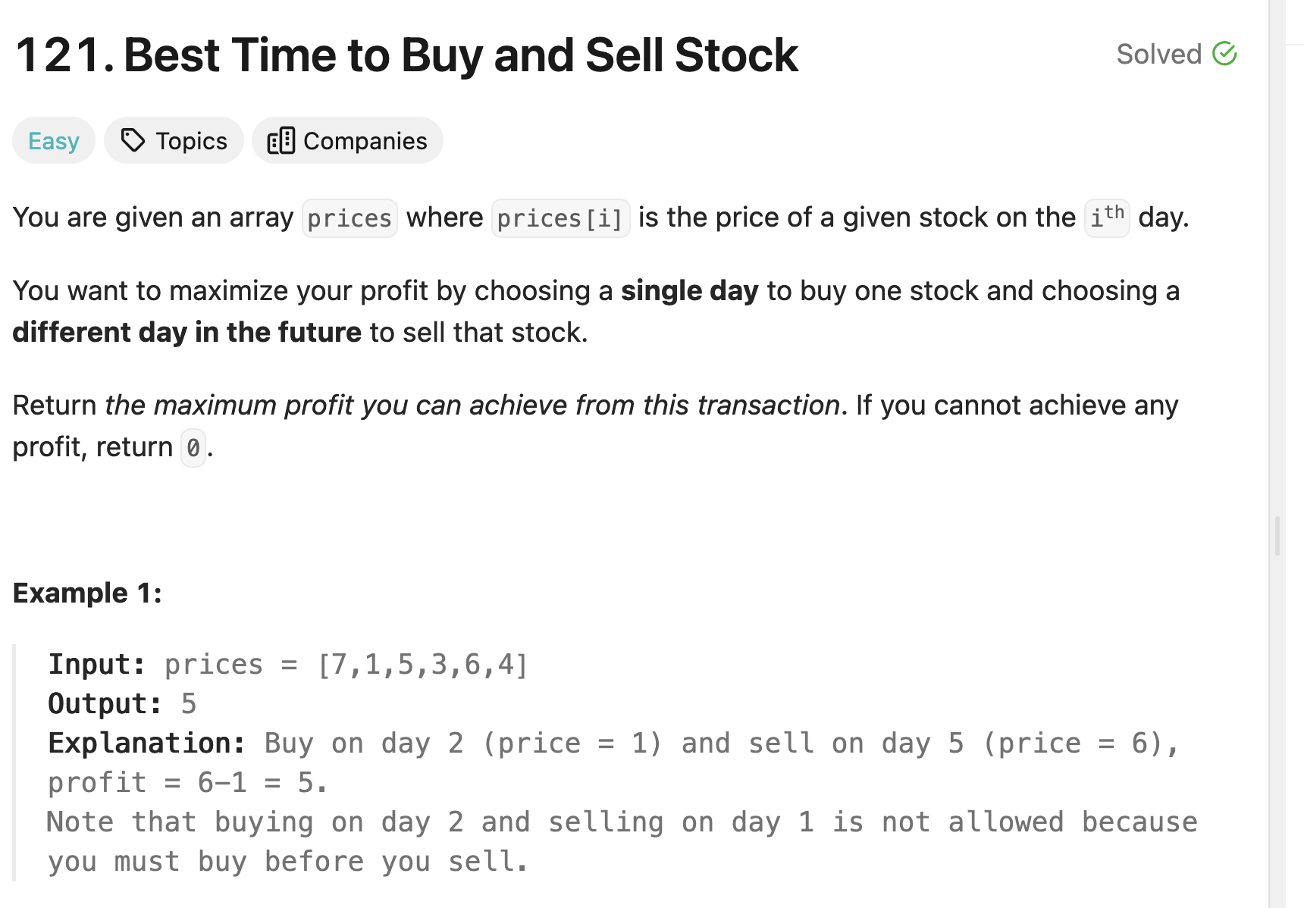Click the building icon beside Companies
This screenshot has height=908, width=1304.
(281, 140)
